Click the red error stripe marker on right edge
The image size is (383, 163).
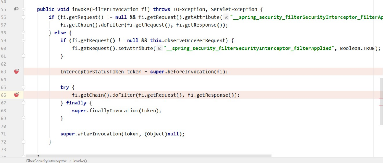pos(381,97)
